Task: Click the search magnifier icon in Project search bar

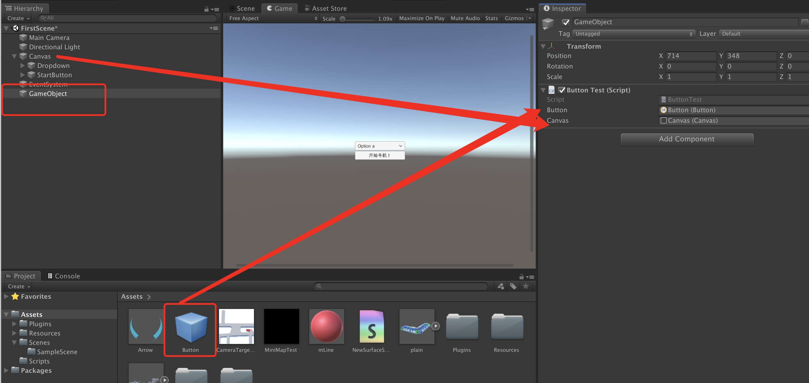Action: pyautogui.click(x=319, y=286)
